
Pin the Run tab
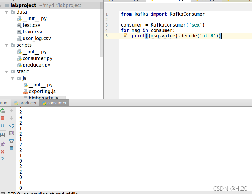point(2,144)
